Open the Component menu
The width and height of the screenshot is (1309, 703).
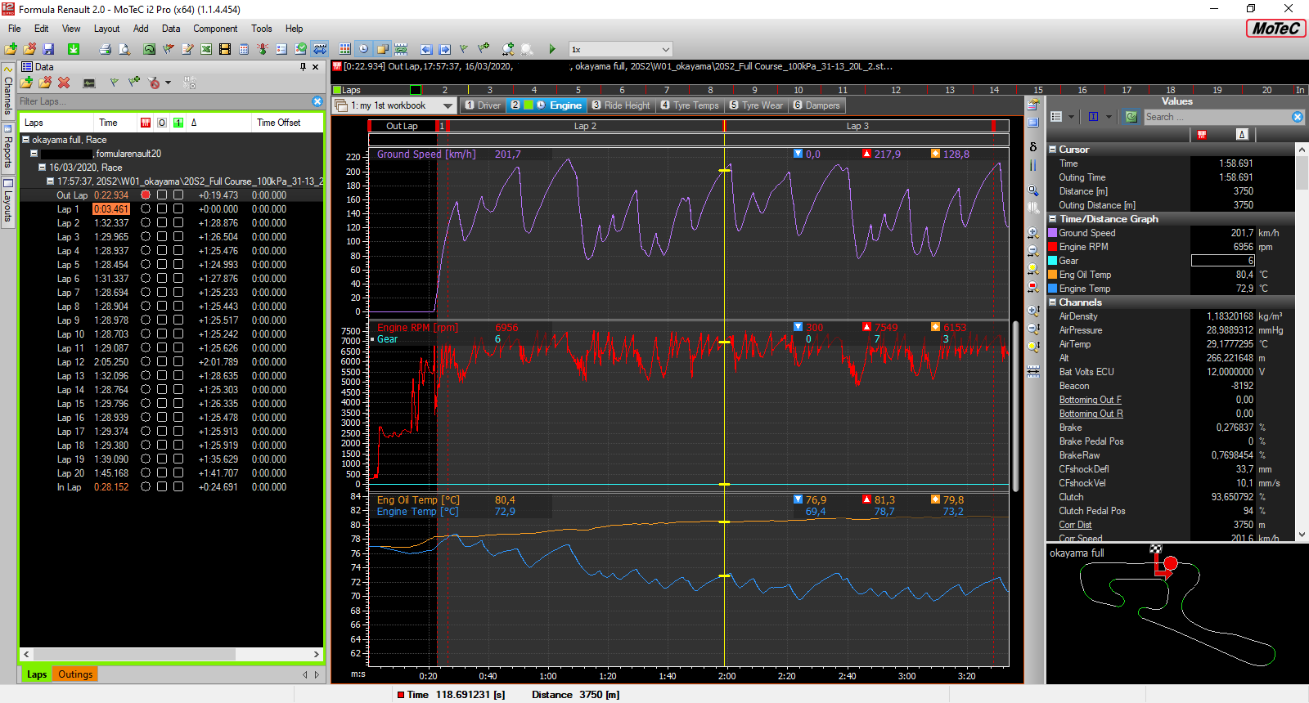pos(215,29)
